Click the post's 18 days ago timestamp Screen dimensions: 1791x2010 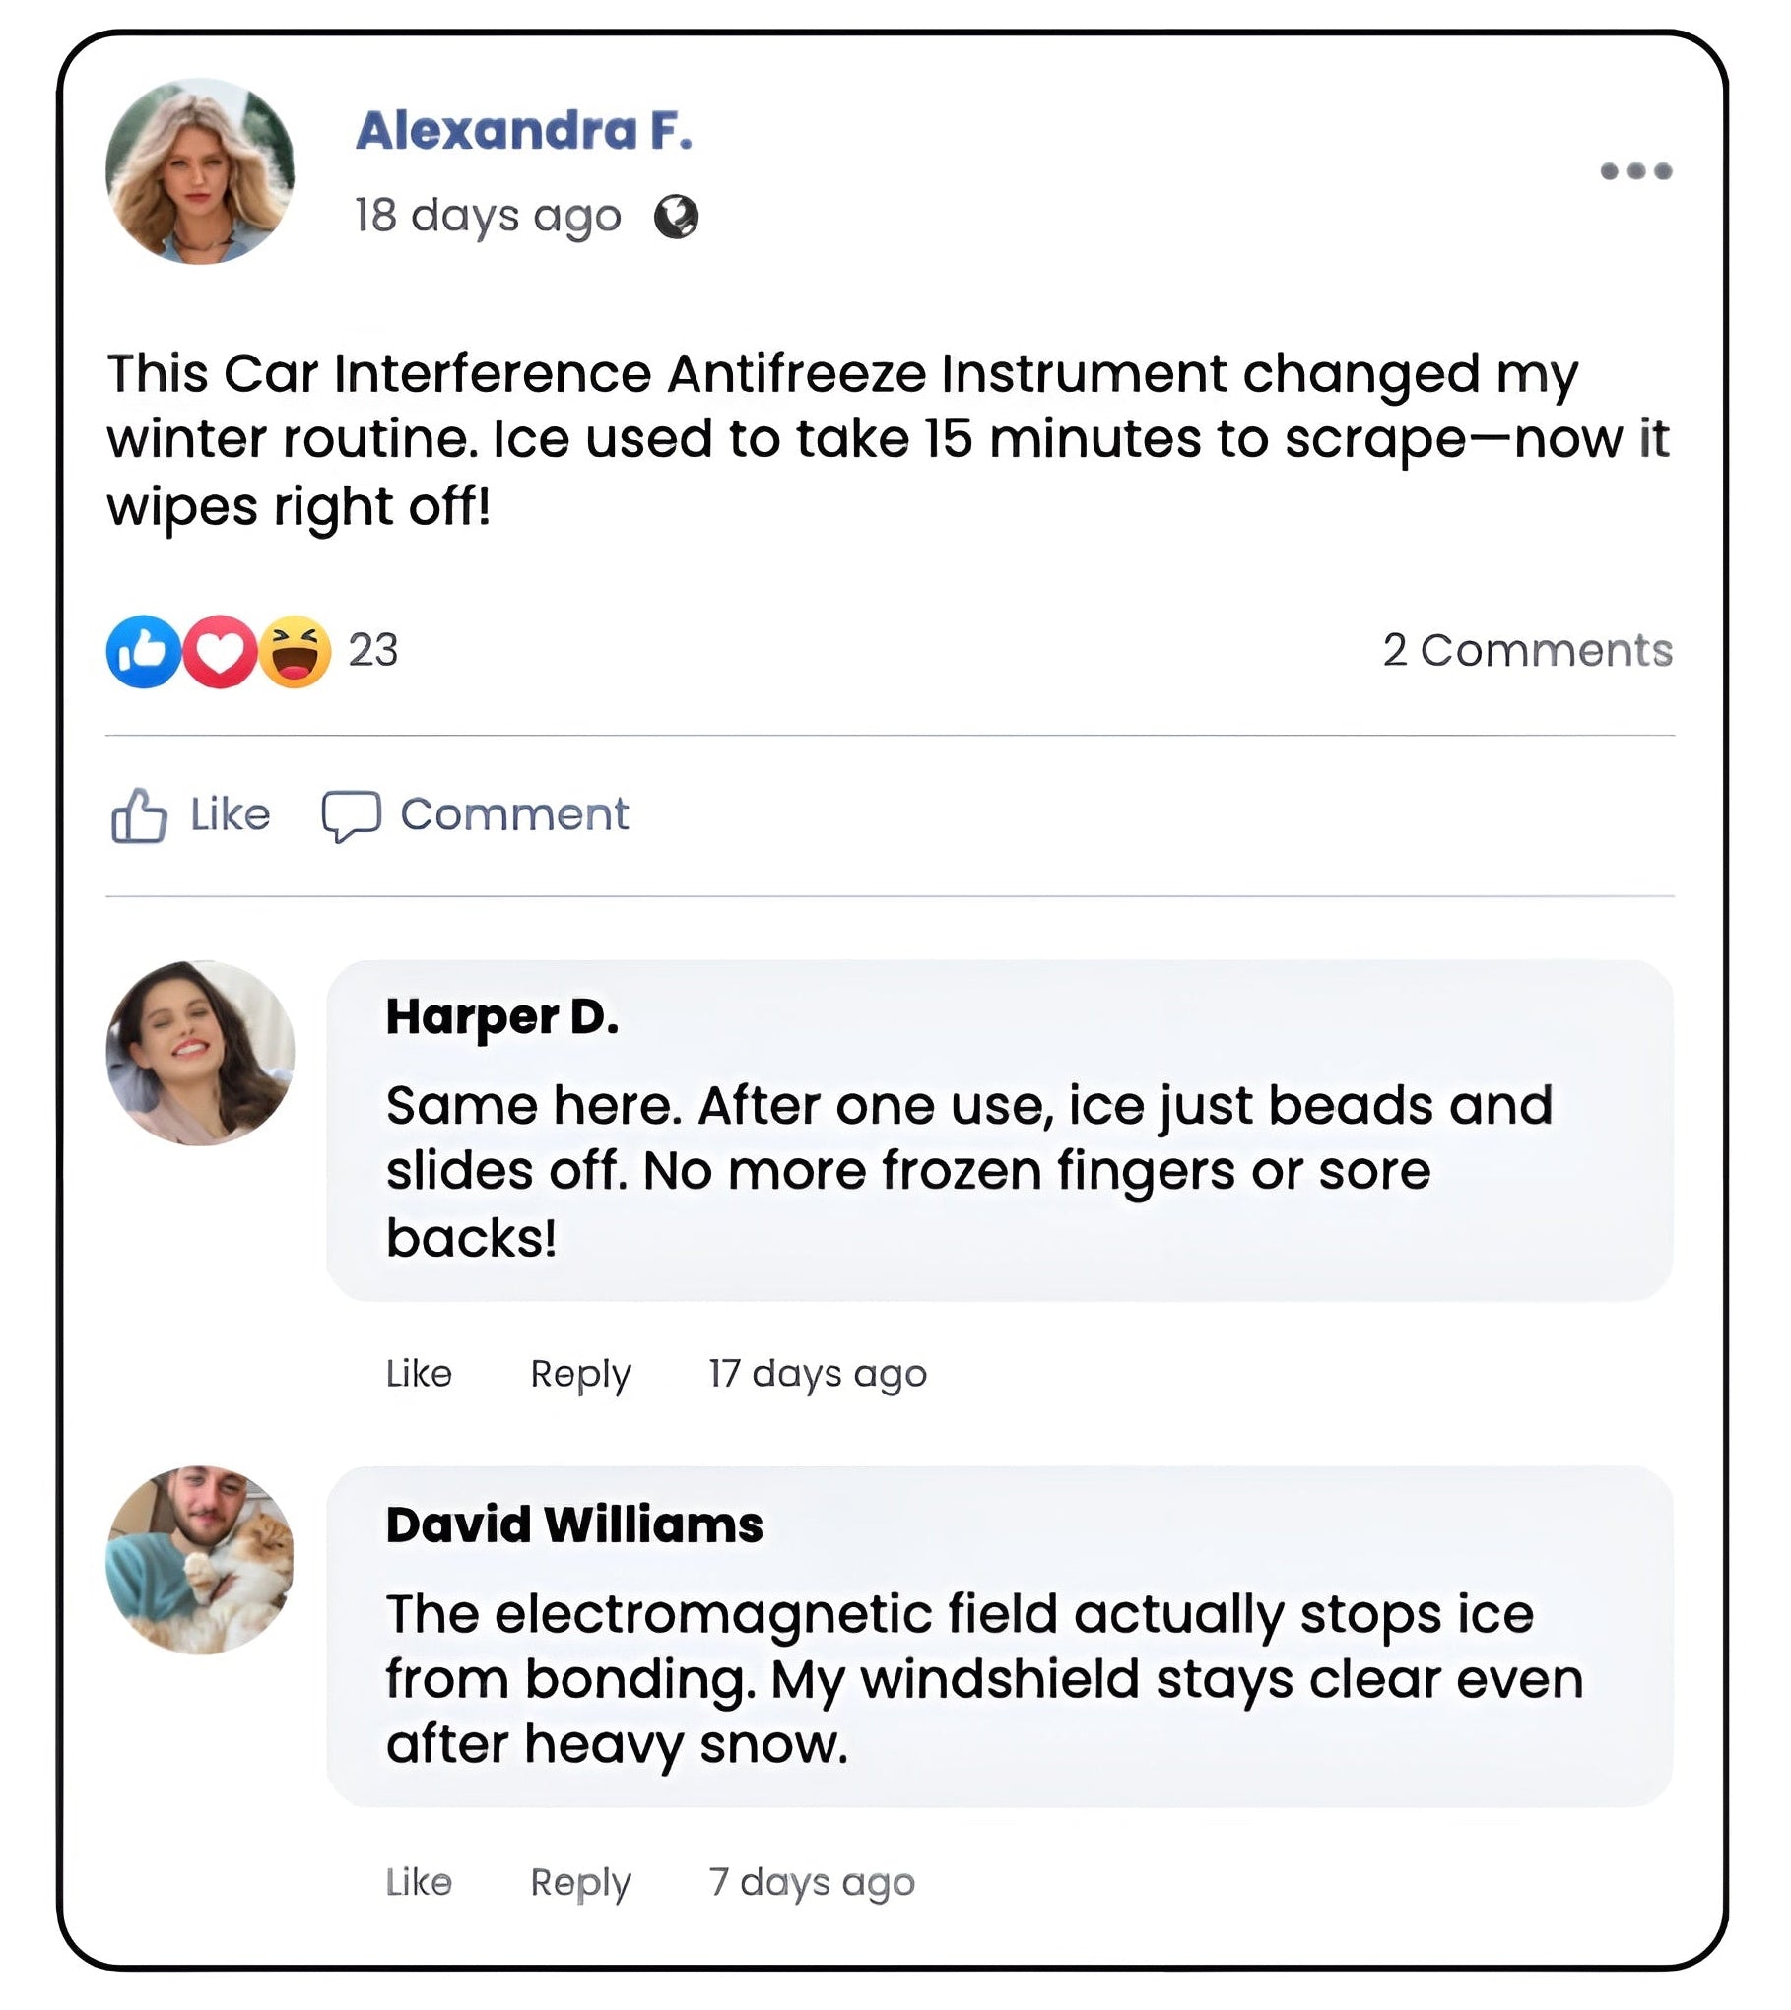pos(488,216)
